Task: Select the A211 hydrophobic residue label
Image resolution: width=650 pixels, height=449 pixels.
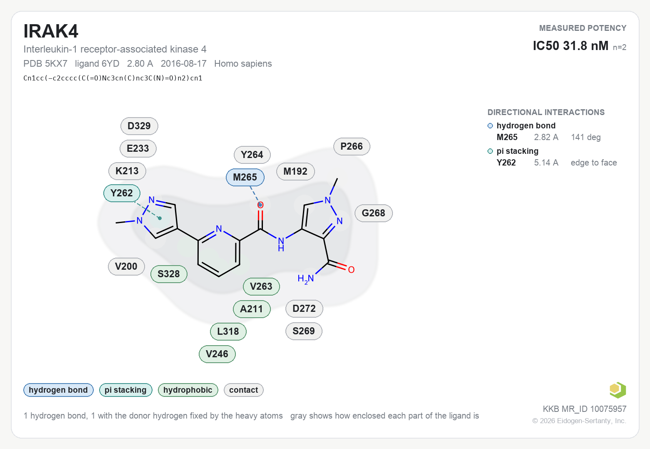Action: [x=252, y=309]
